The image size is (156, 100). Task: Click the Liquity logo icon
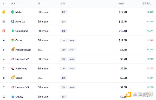[13, 97]
